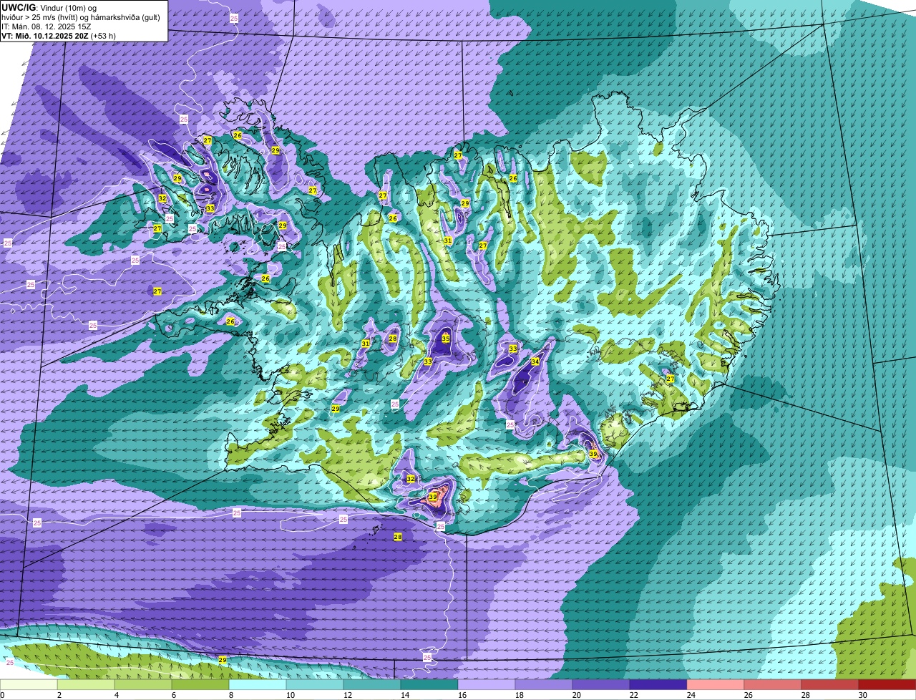Click the color bar tick label 24
The image size is (916, 700).
[691, 695]
